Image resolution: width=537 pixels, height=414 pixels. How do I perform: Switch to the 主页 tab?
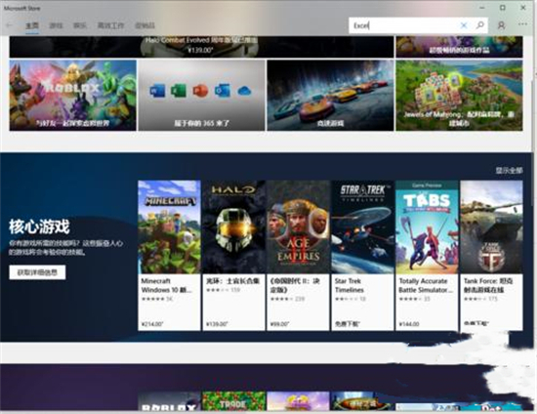click(x=32, y=25)
